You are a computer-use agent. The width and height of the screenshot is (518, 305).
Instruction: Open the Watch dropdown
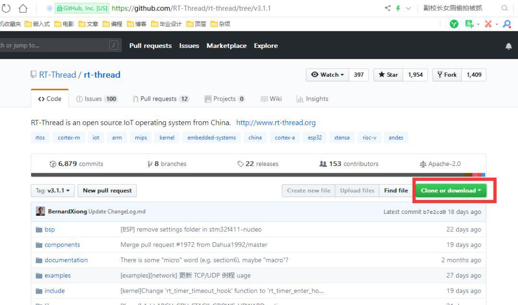pos(328,75)
